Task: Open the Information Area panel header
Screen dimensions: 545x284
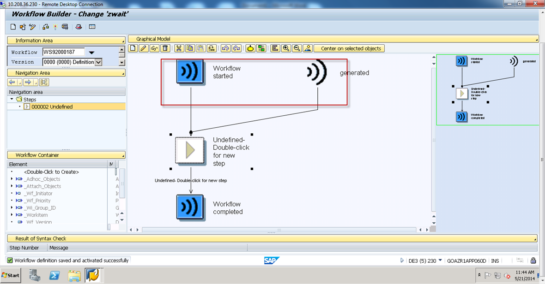Action: (x=66, y=41)
